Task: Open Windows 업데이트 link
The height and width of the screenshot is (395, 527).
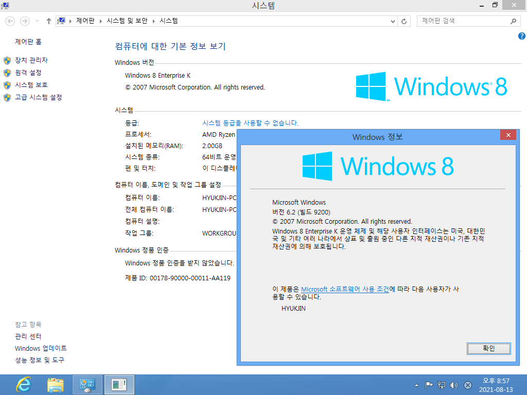Action: tap(41, 348)
